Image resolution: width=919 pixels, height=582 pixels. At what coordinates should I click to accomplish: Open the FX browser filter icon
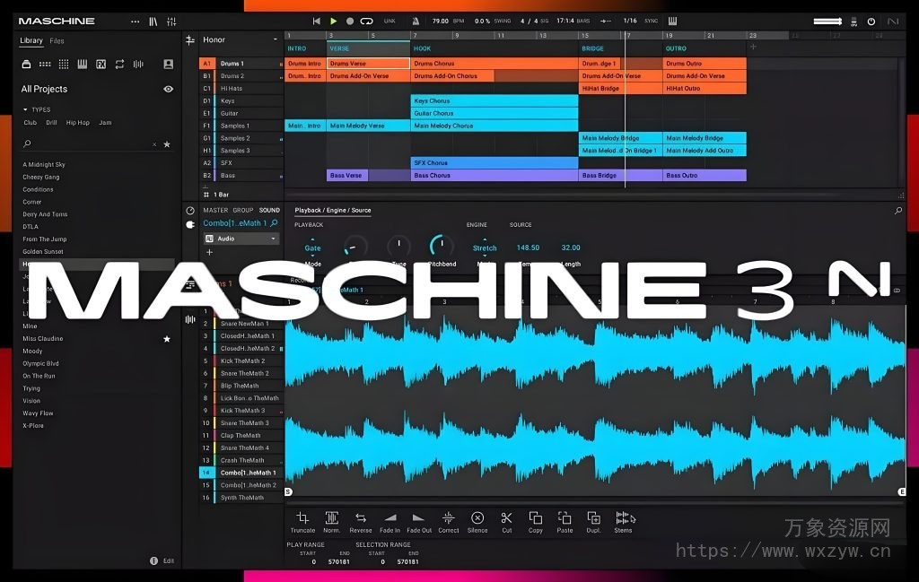[x=101, y=64]
